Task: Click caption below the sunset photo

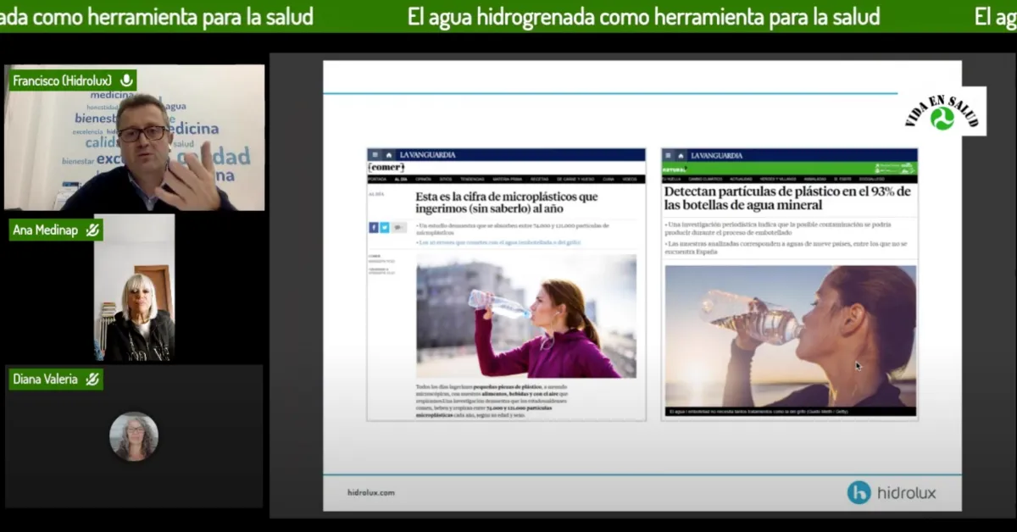Action: click(x=759, y=412)
